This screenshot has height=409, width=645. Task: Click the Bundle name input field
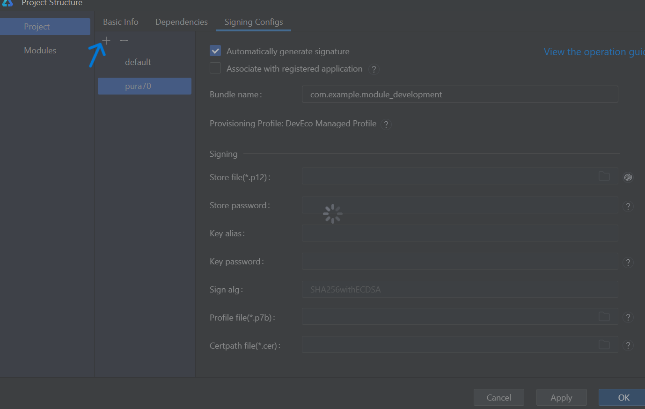tap(460, 94)
